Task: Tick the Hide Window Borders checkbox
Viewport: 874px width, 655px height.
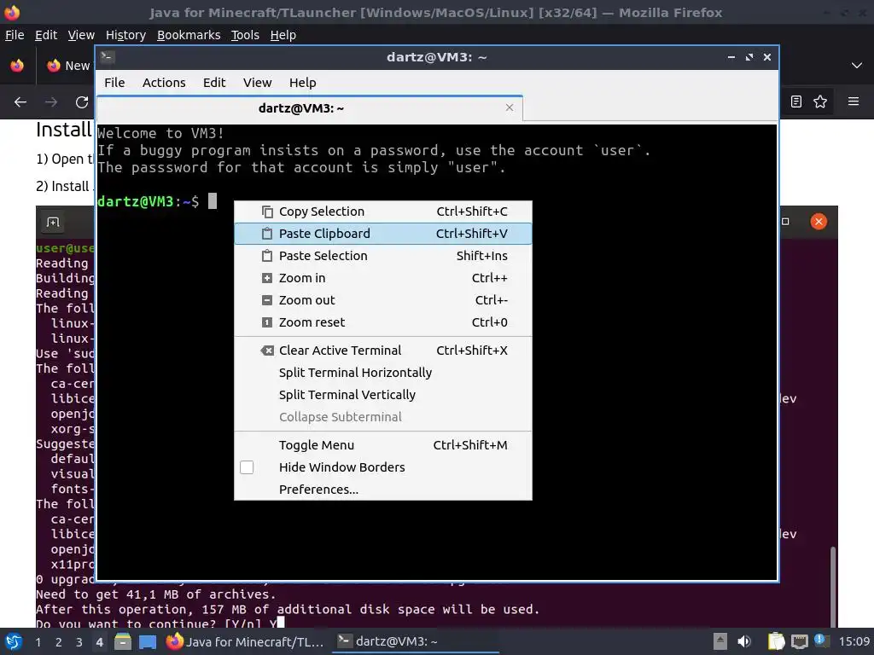Action: pyautogui.click(x=247, y=467)
